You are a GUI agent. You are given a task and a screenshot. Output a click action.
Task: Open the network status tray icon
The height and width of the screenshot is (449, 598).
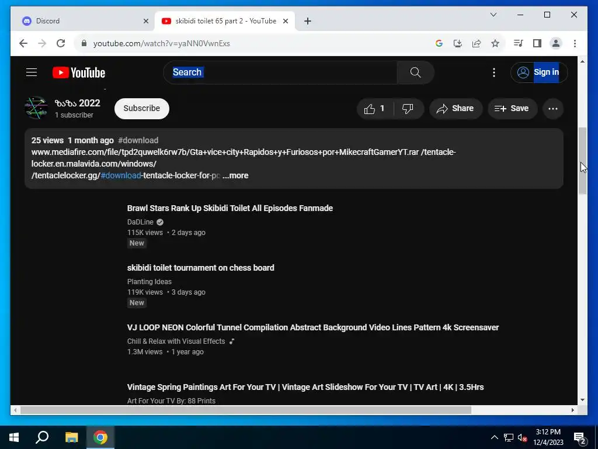coord(509,437)
